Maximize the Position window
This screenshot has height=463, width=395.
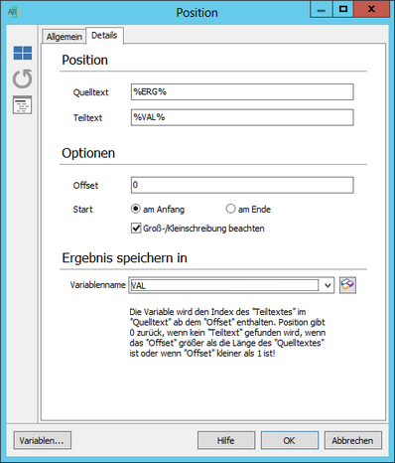coord(342,9)
